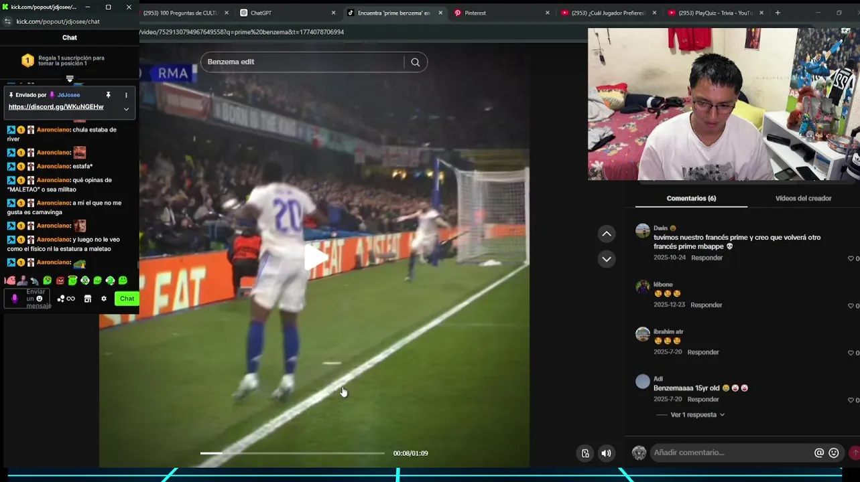This screenshot has width=860, height=482.
Task: Like Adi's comment with the heart icon
Action: 851,400
